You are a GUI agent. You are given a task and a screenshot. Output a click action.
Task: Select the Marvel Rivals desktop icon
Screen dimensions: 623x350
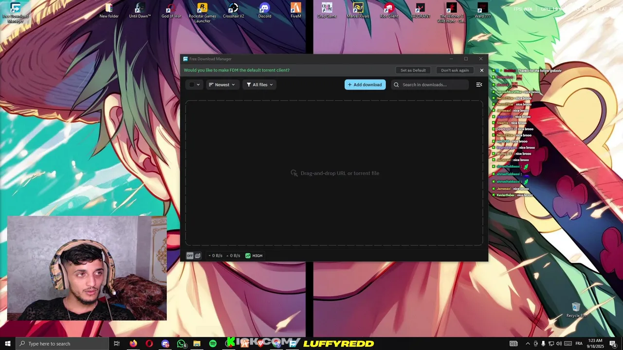coord(358,11)
